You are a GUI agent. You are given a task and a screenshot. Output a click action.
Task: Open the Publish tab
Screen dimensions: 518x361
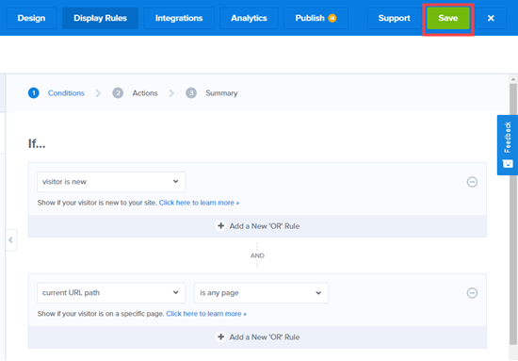coord(316,18)
